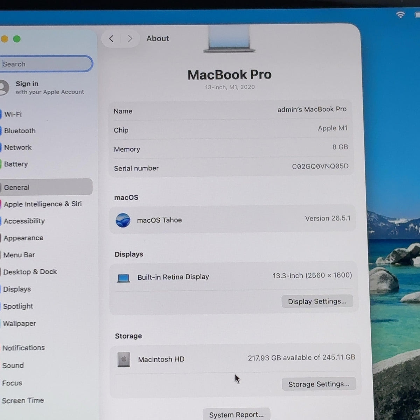Image resolution: width=420 pixels, height=420 pixels.
Task: Click the 'Apple M1' chip value
Action: pos(332,128)
